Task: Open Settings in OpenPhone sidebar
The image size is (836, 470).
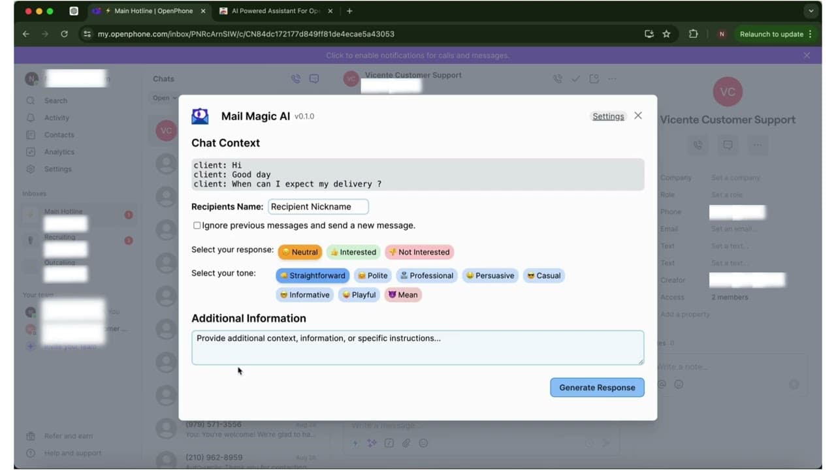Action: point(57,168)
